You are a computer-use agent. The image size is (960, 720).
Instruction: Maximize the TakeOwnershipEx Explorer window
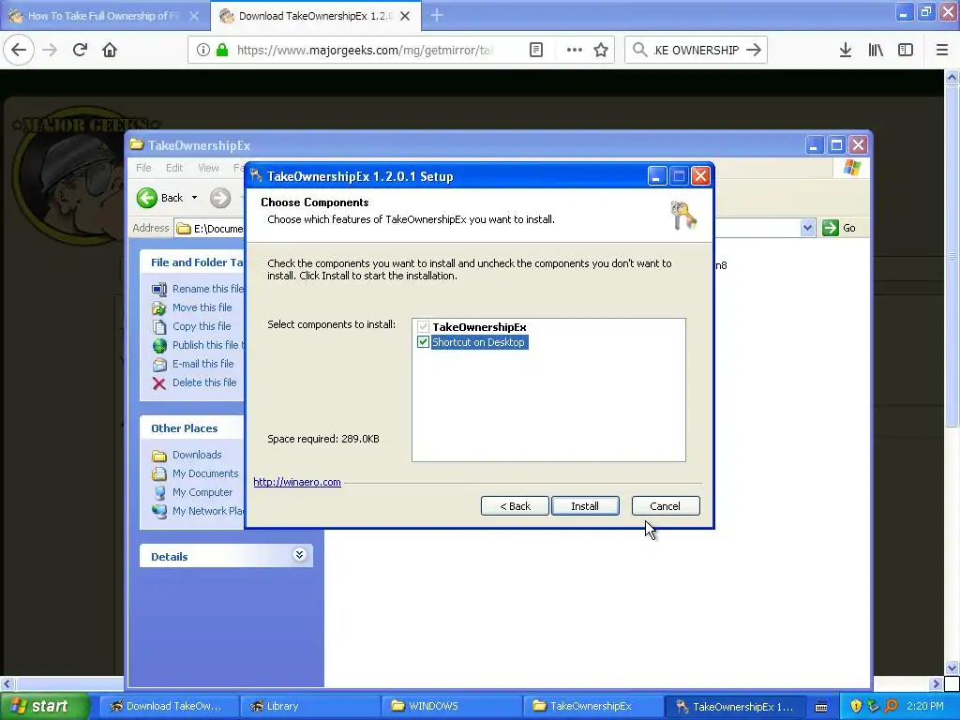click(x=835, y=145)
